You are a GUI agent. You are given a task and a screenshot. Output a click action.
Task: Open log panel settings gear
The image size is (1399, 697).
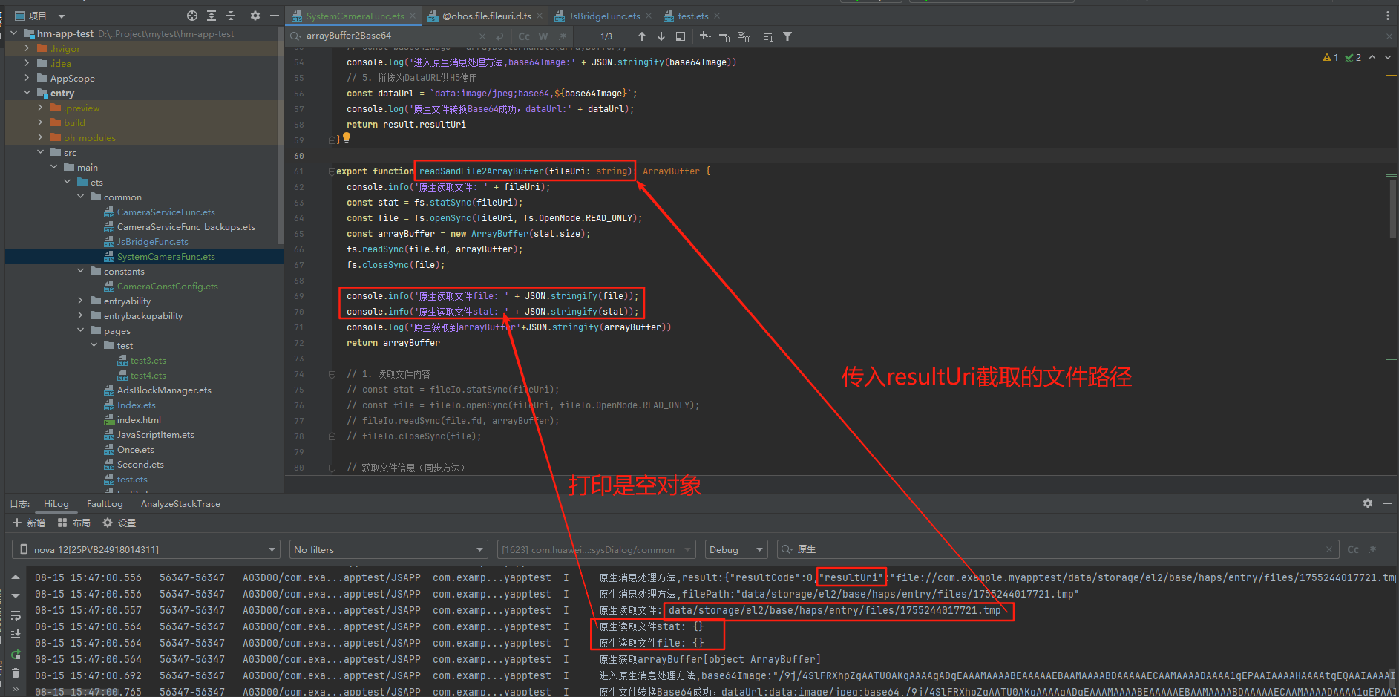(1368, 503)
